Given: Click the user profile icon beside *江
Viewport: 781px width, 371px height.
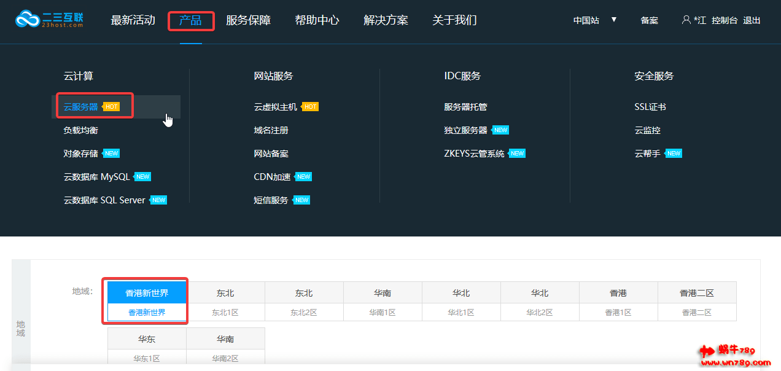Looking at the screenshot, I should (x=686, y=20).
